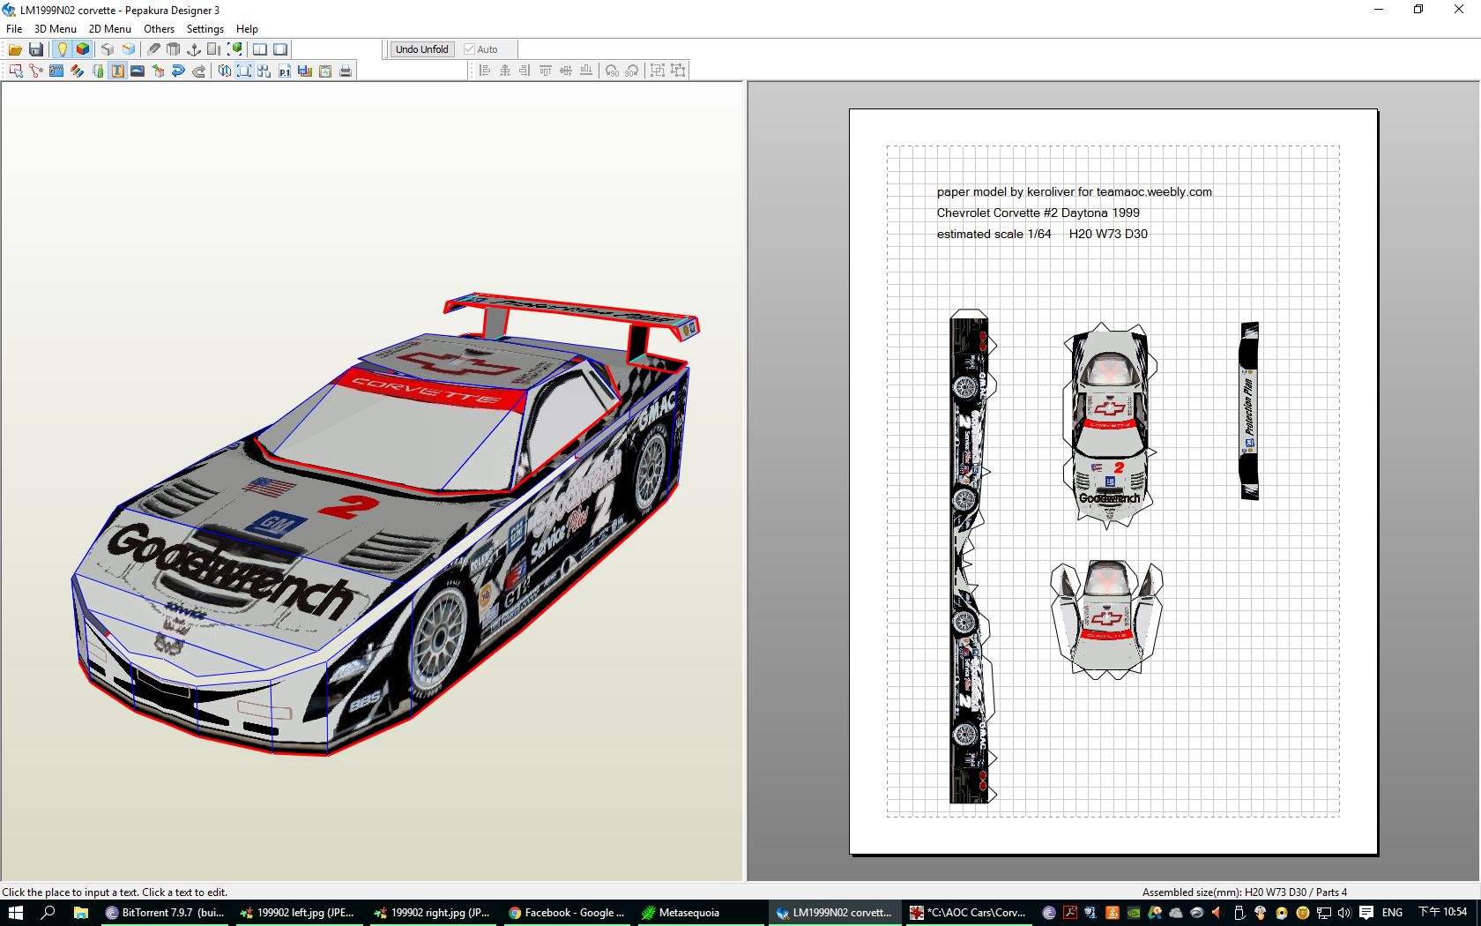Open the Settings menu
The width and height of the screenshot is (1481, 926).
[205, 28]
